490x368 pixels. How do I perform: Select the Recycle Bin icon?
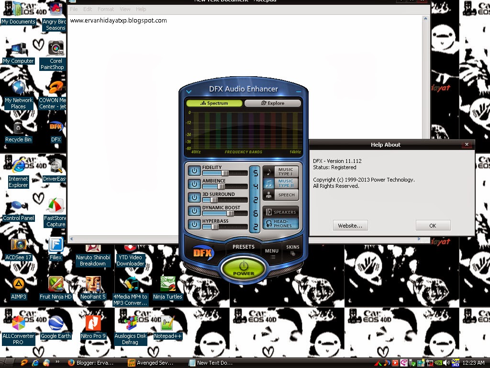point(18,131)
